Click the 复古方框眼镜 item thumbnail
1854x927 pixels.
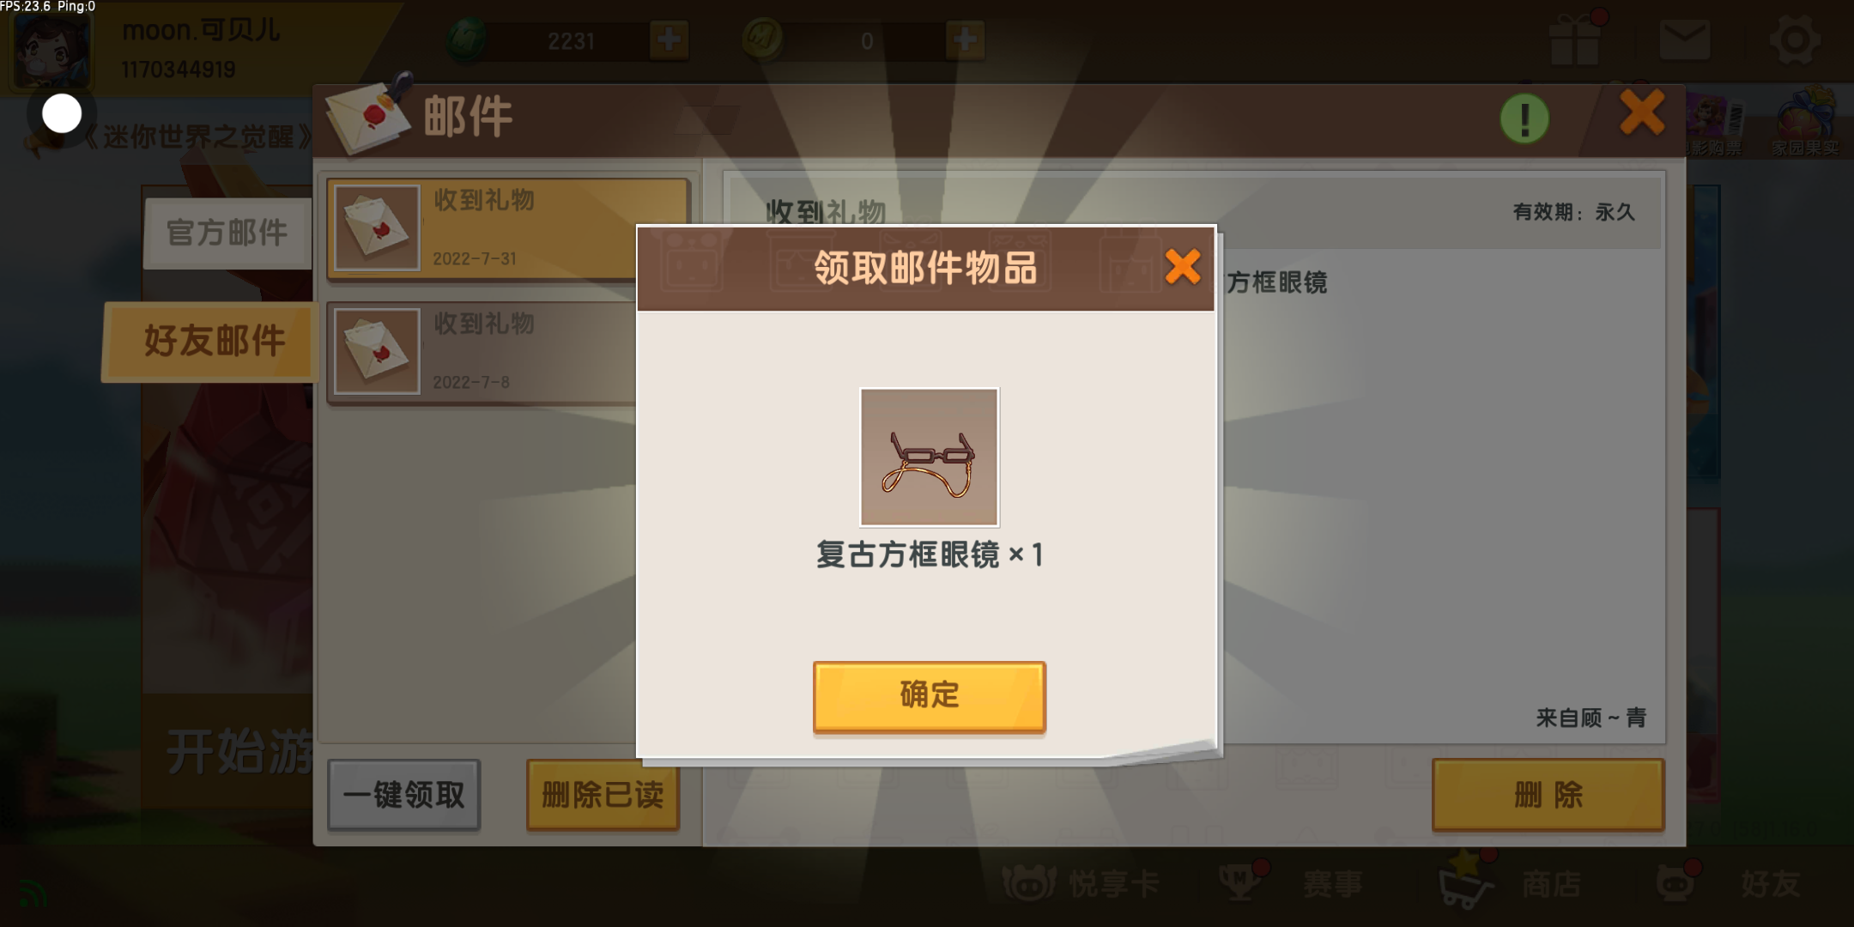930,457
